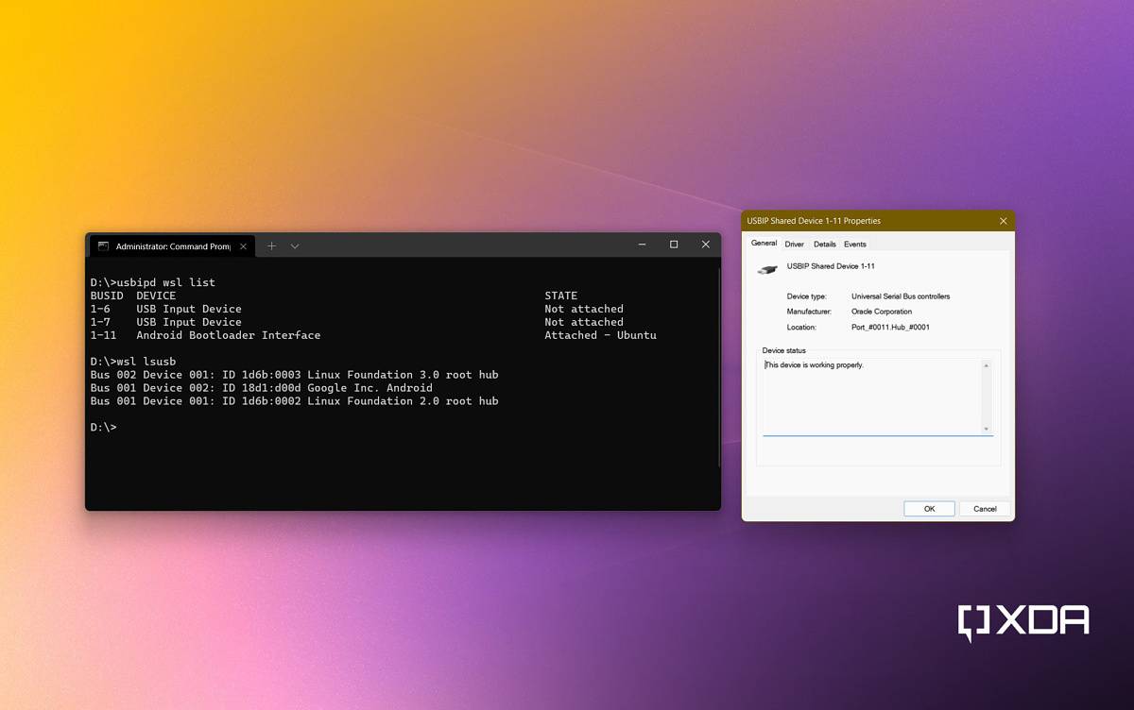Close the terminal window

[705, 245]
